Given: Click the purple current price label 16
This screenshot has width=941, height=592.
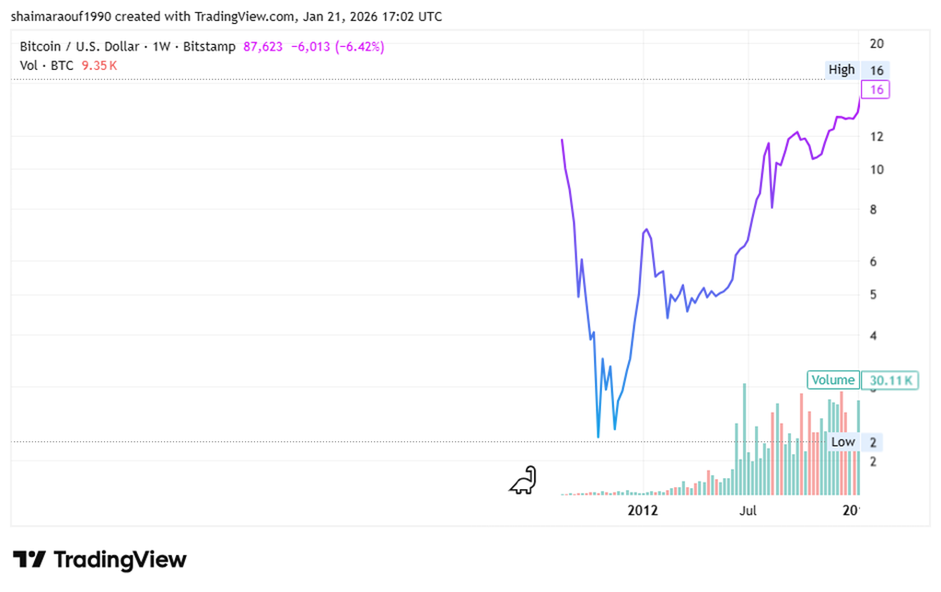Looking at the screenshot, I should [x=876, y=89].
